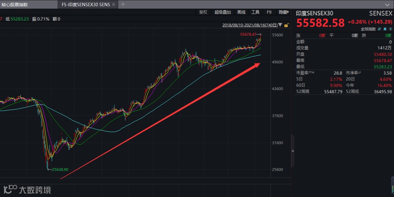Toggle the yellow padlock range lock
The width and height of the screenshot is (394, 197).
287,25
